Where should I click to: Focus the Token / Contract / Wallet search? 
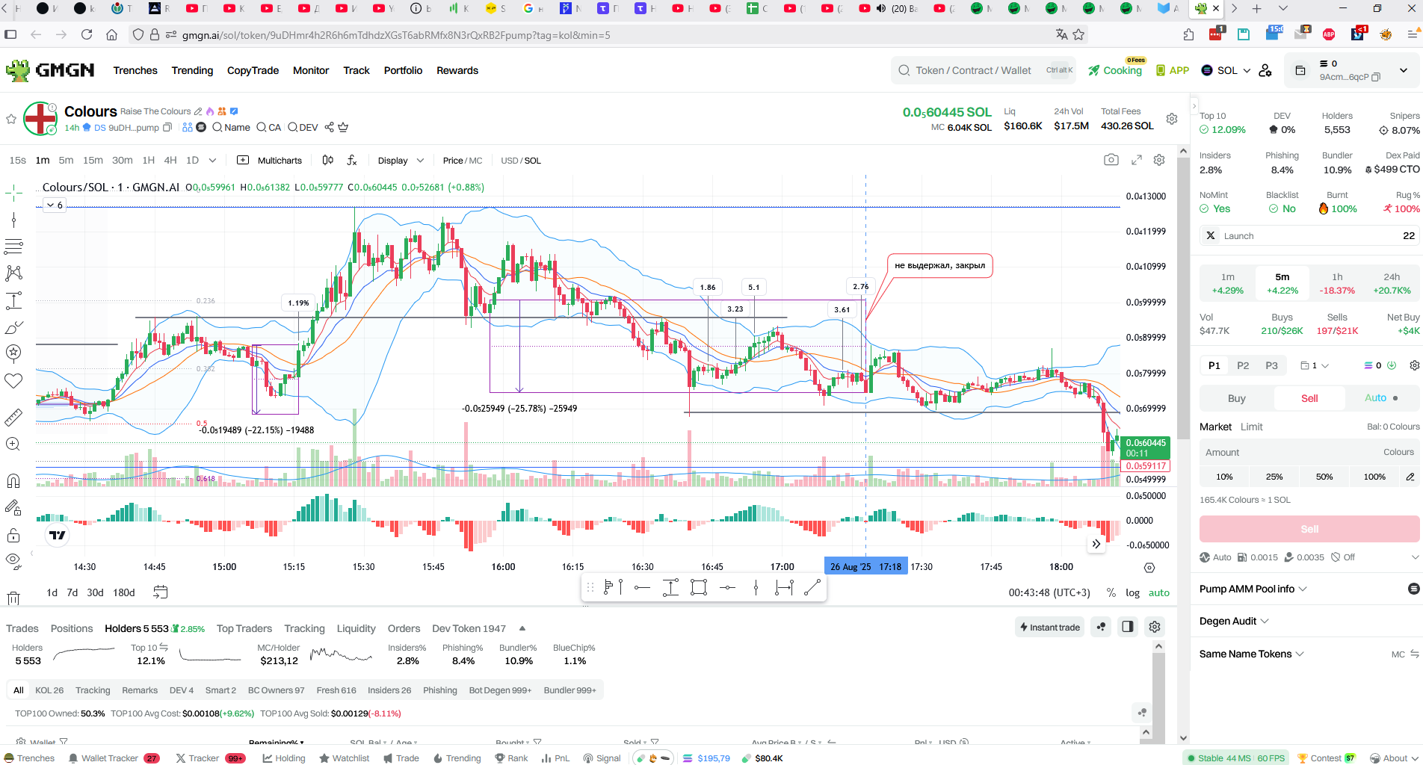tap(984, 70)
